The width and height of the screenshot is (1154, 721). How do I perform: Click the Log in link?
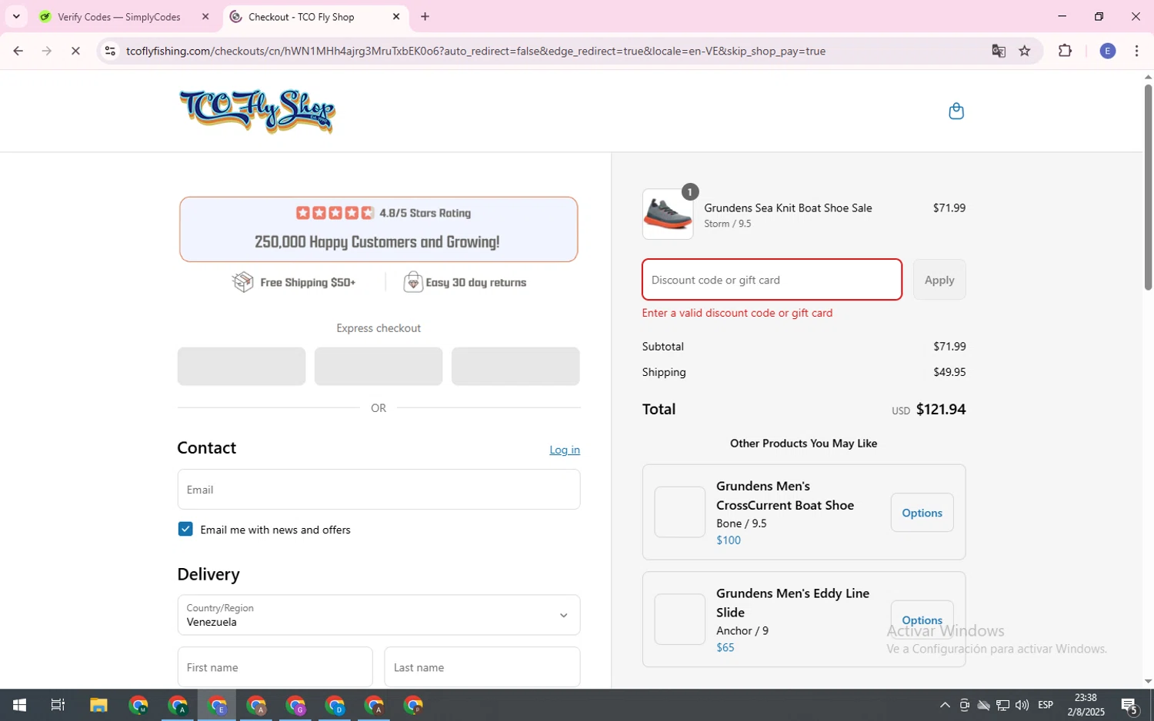coord(565,450)
